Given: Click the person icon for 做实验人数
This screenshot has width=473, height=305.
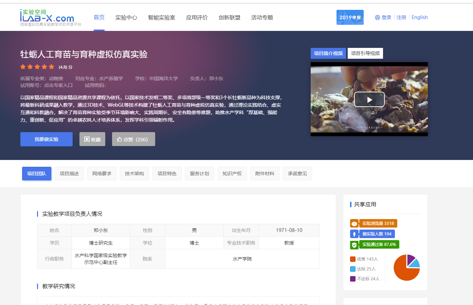Looking at the screenshot, I should click(354, 234).
